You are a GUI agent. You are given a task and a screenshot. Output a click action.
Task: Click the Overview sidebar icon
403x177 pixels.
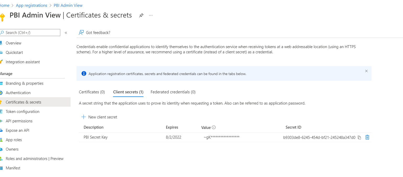pos(1,43)
